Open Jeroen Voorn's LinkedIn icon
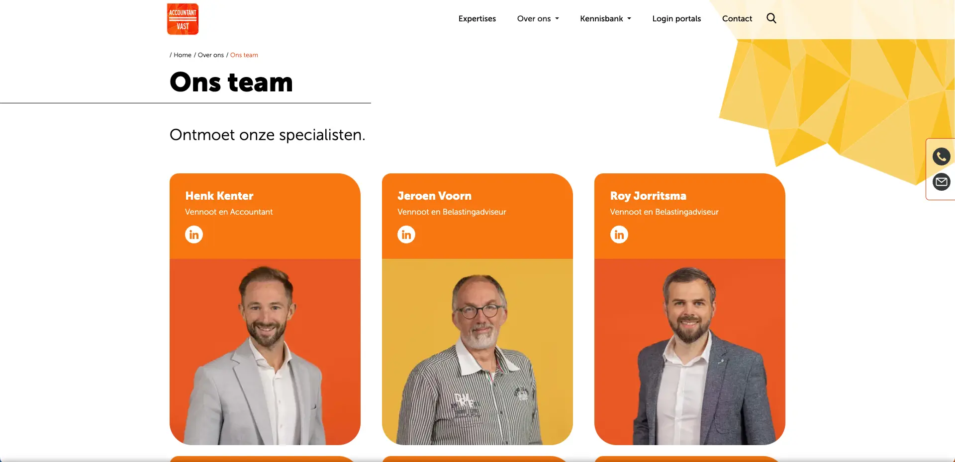The height and width of the screenshot is (462, 955). [x=406, y=234]
